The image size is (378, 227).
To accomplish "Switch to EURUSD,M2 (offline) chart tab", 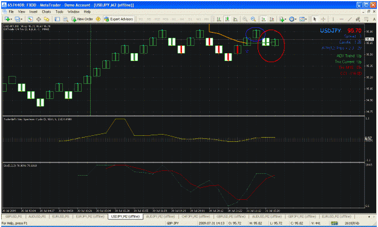I will [x=336, y=216].
